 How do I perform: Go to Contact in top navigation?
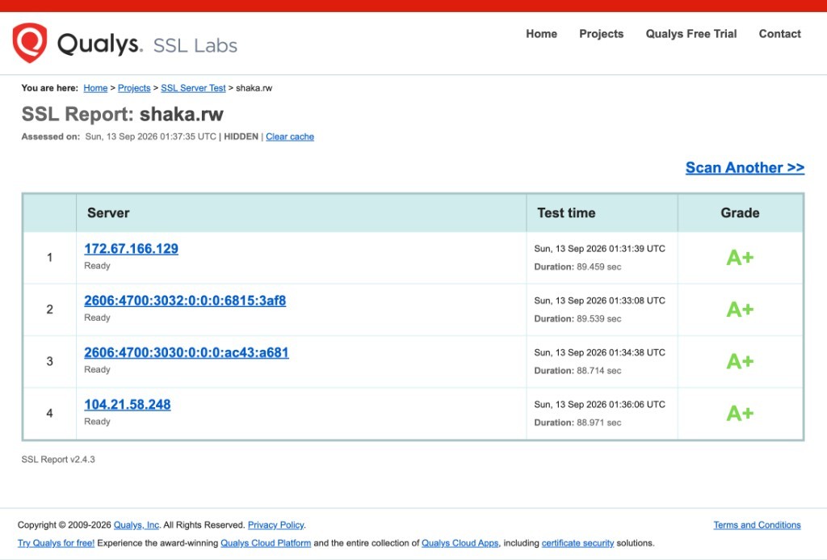(x=779, y=34)
